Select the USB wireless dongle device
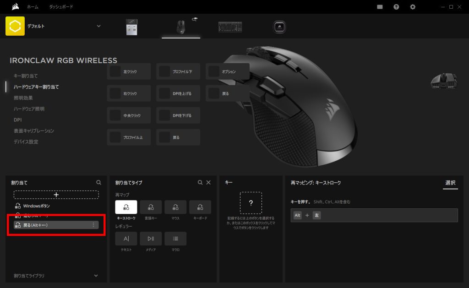Viewport: 469px width, 288px height. click(x=131, y=27)
